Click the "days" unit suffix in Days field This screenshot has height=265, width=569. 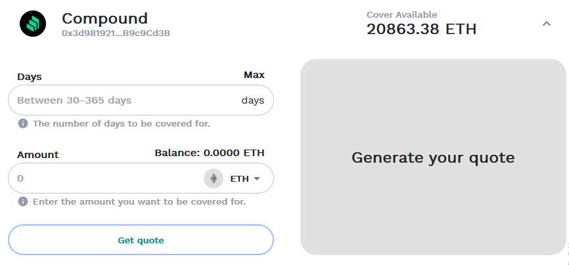click(x=252, y=100)
